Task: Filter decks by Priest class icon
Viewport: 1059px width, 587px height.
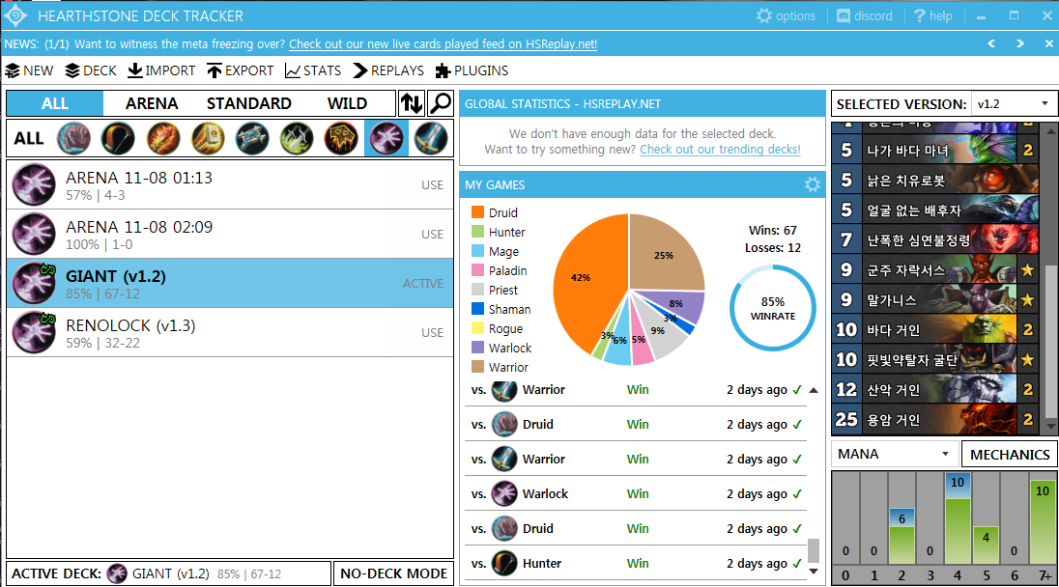Action: coord(252,138)
